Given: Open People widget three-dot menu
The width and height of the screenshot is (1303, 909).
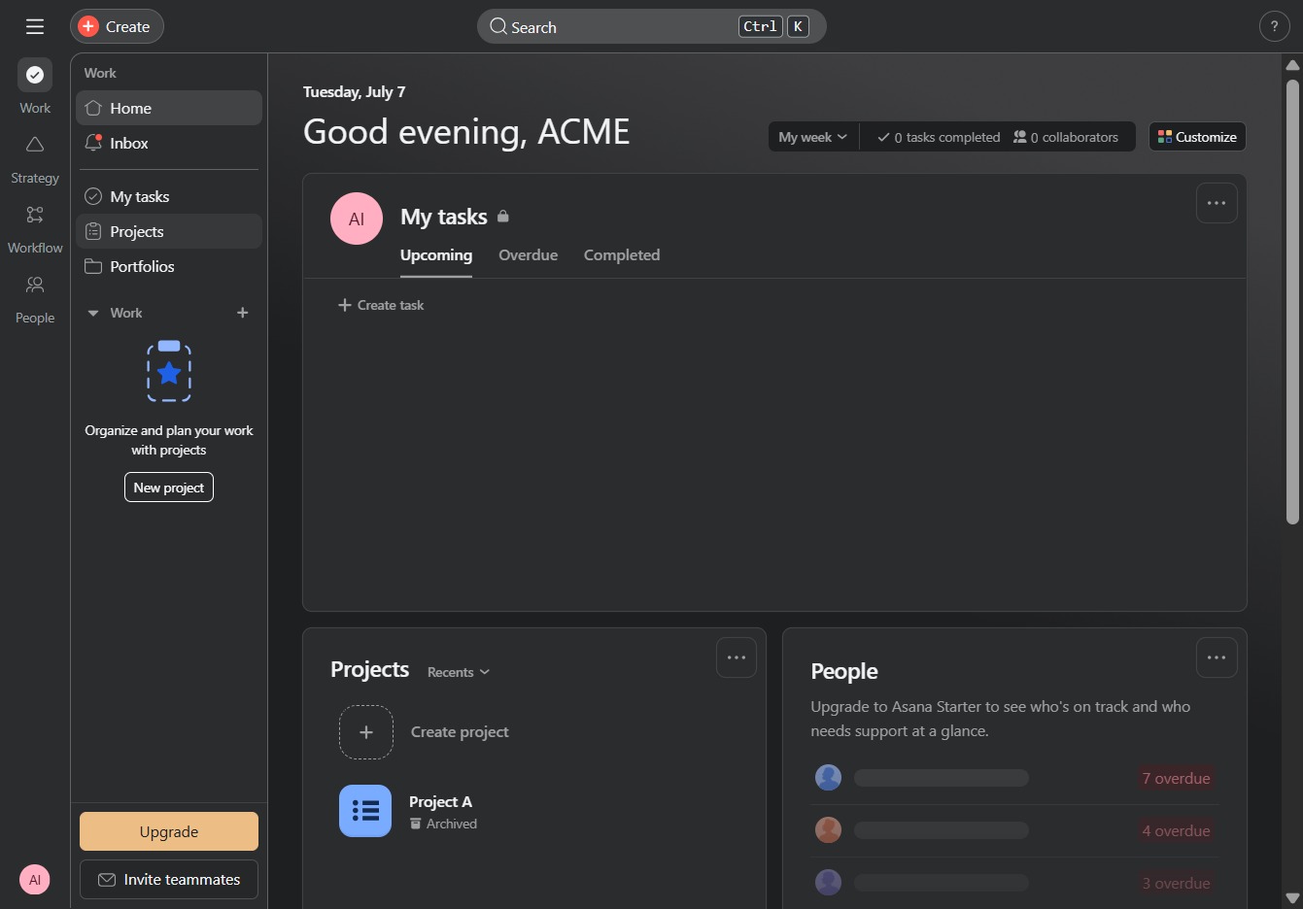Looking at the screenshot, I should 1217,657.
